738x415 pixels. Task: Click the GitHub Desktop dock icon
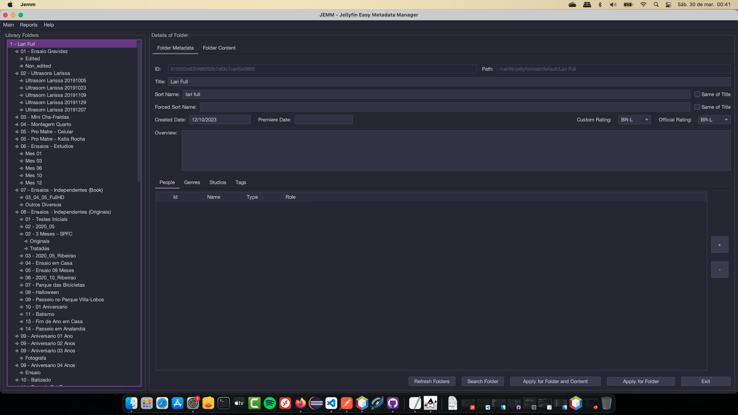[393, 403]
